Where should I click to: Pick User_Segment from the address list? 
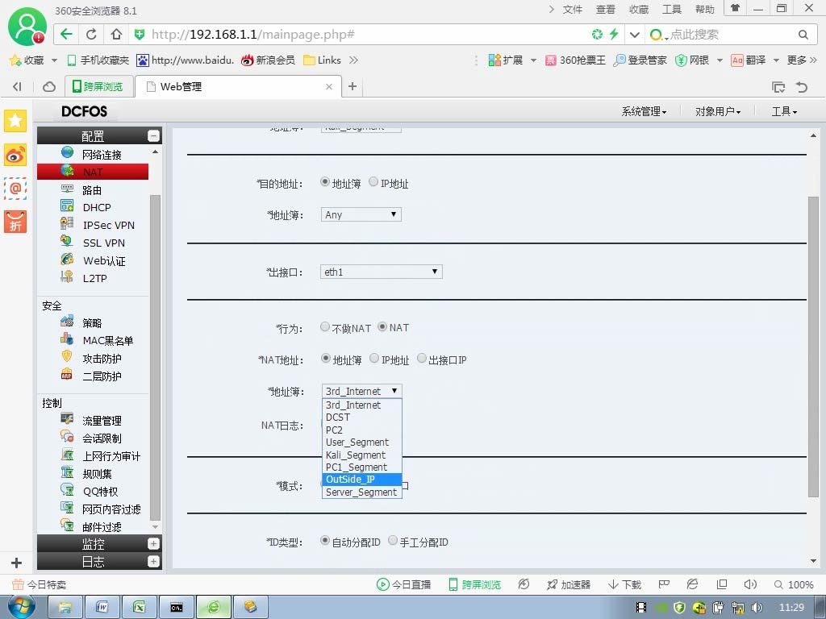tap(362, 442)
